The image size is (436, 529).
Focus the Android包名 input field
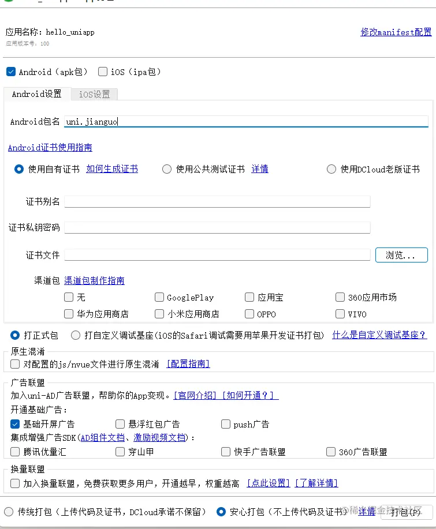(x=246, y=122)
